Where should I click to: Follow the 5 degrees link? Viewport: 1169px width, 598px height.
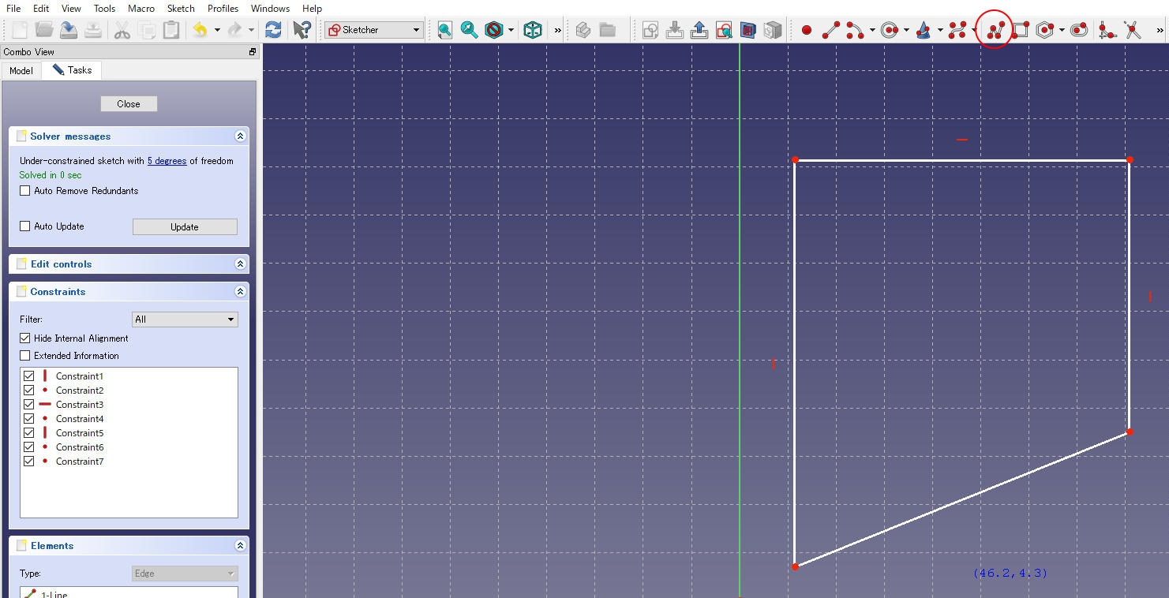pyautogui.click(x=167, y=161)
